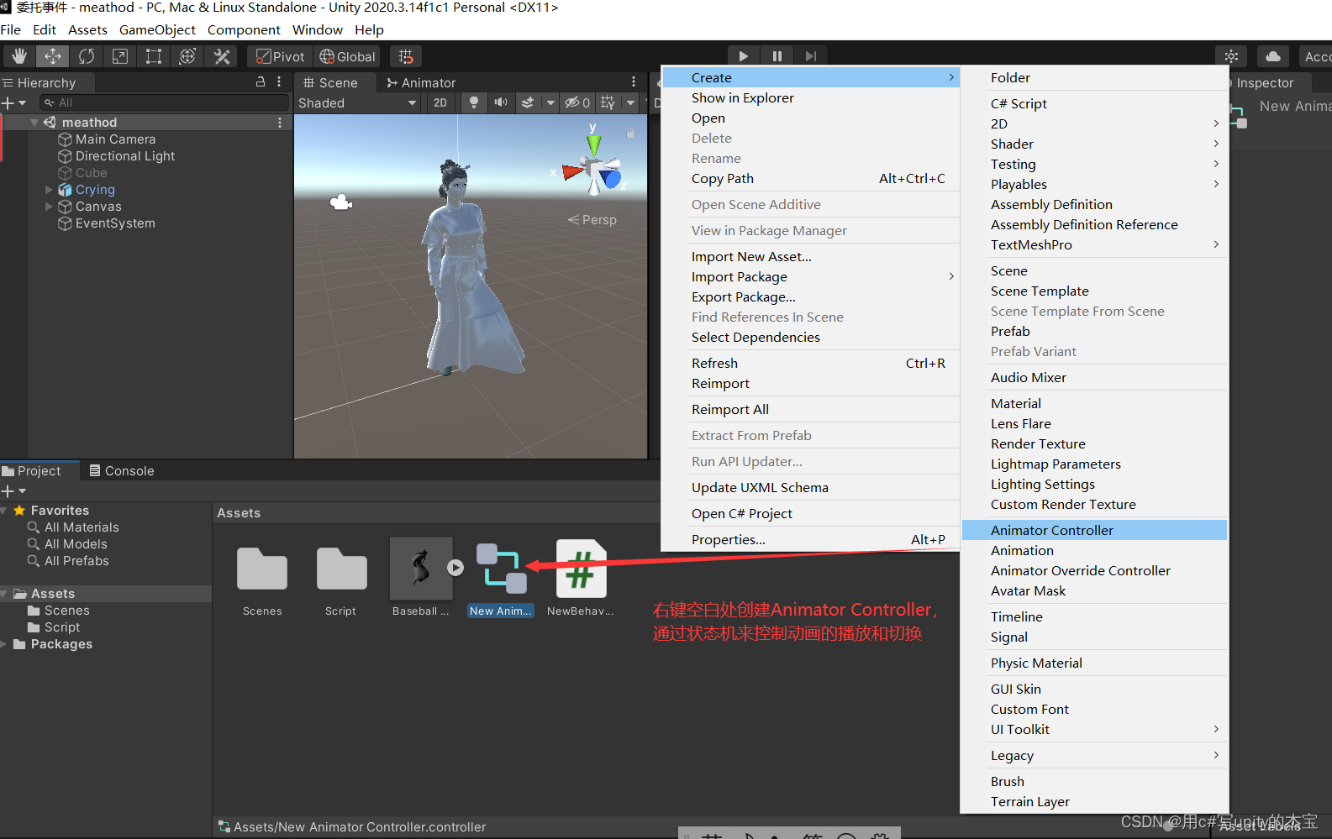Image resolution: width=1332 pixels, height=839 pixels.
Task: Toggle hidden objects visibility
Action: (577, 102)
